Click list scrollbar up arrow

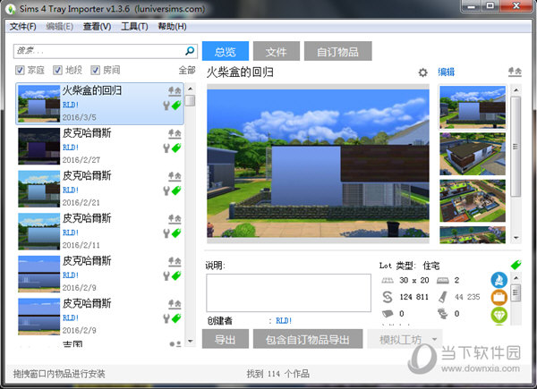191,89
